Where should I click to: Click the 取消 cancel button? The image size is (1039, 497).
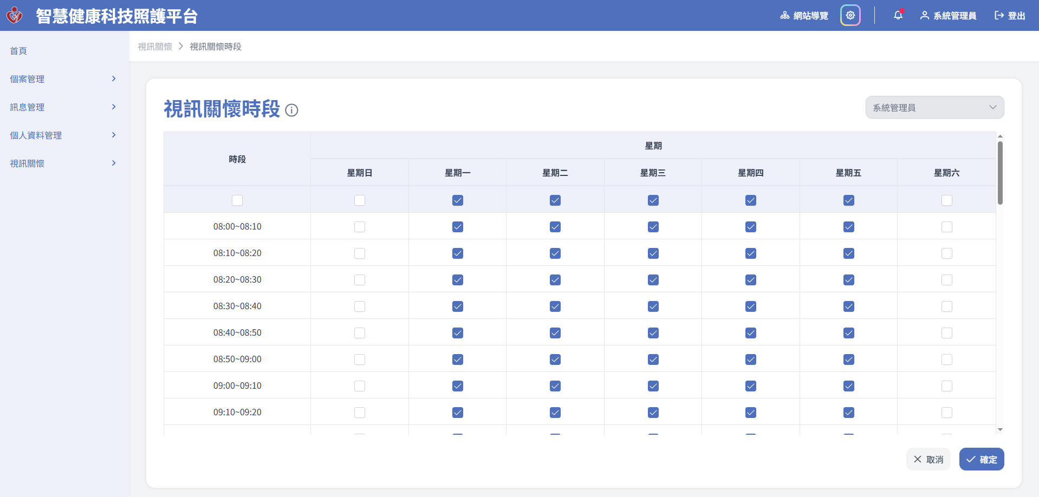[928, 460]
